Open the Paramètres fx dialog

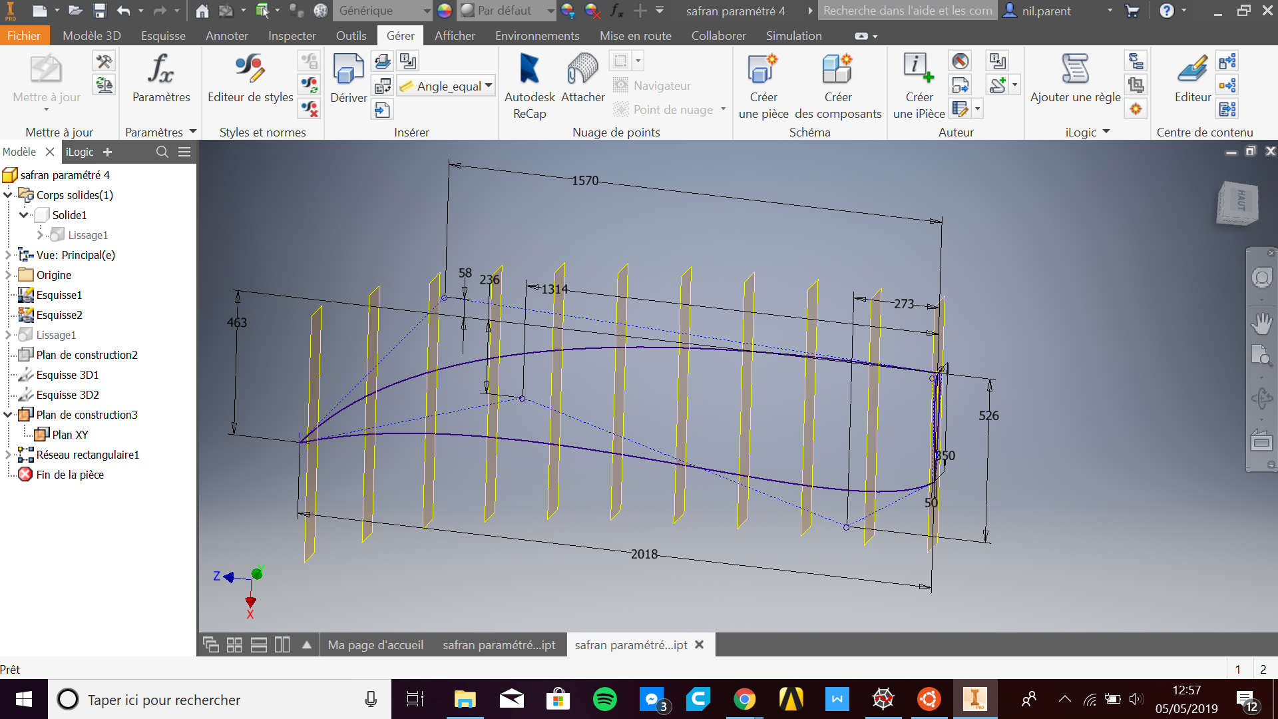coord(160,77)
